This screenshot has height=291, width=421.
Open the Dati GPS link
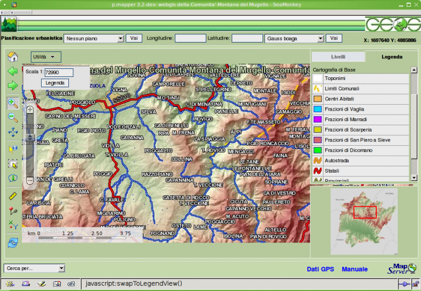click(x=320, y=269)
